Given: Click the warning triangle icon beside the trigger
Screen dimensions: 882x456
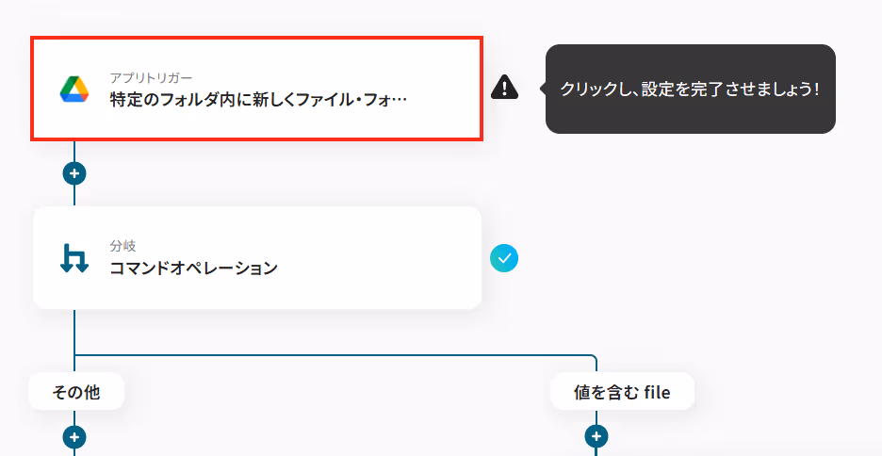Looking at the screenshot, I should [x=504, y=88].
